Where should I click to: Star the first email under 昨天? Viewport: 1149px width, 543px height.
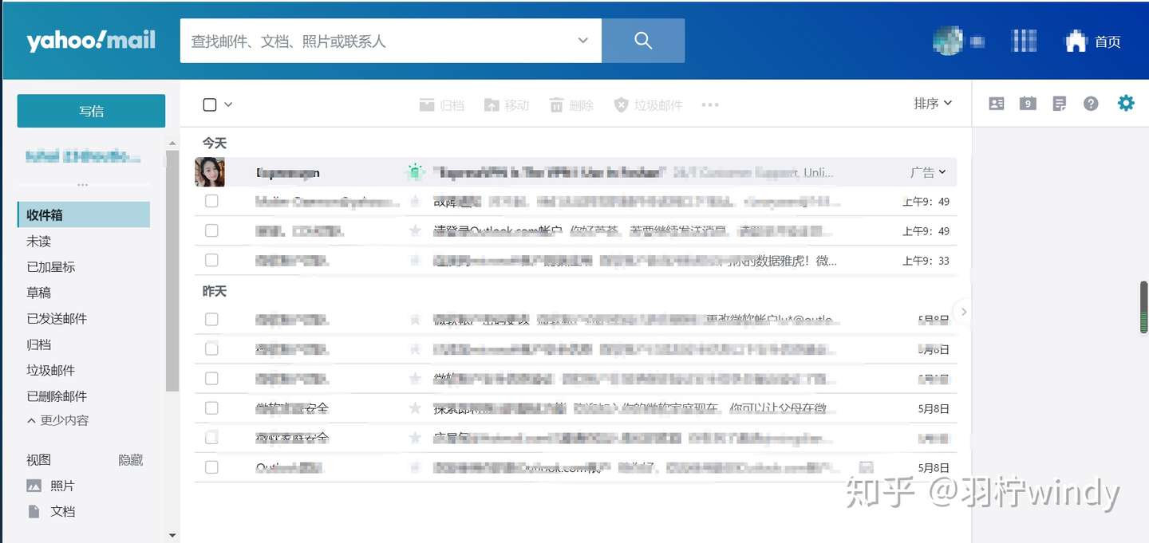click(x=415, y=319)
